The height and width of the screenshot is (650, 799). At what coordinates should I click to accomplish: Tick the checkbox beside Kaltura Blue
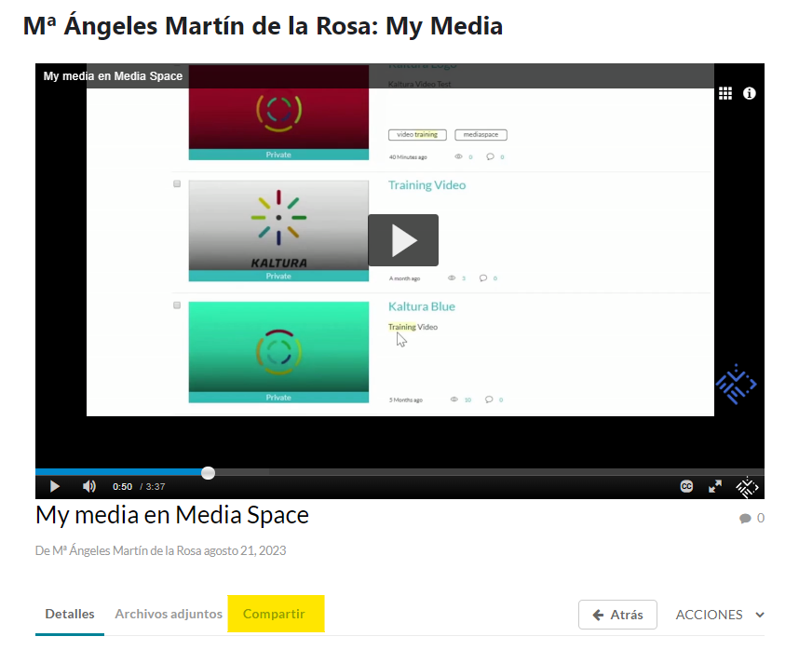point(177,305)
